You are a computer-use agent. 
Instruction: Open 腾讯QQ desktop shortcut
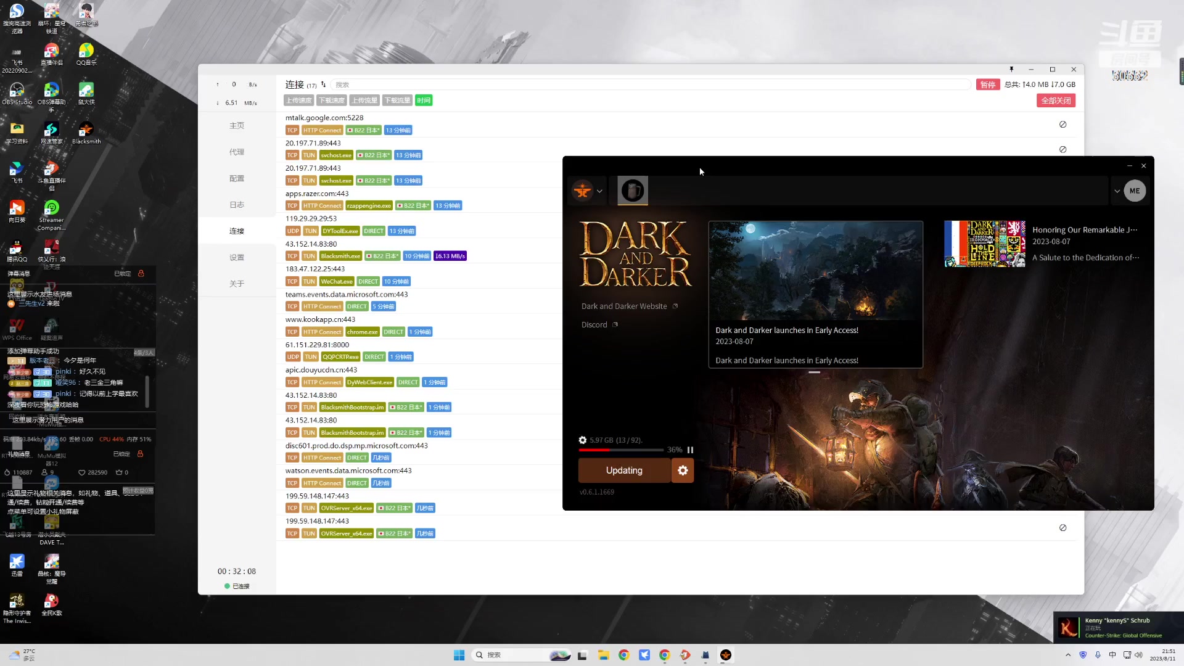point(17,252)
